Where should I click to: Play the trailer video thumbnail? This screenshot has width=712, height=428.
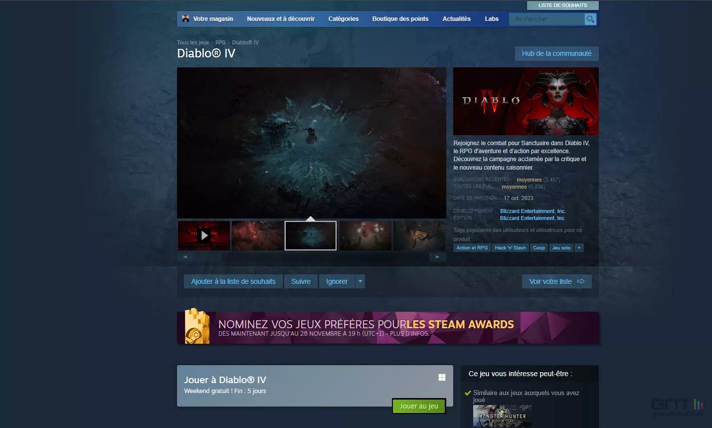204,235
